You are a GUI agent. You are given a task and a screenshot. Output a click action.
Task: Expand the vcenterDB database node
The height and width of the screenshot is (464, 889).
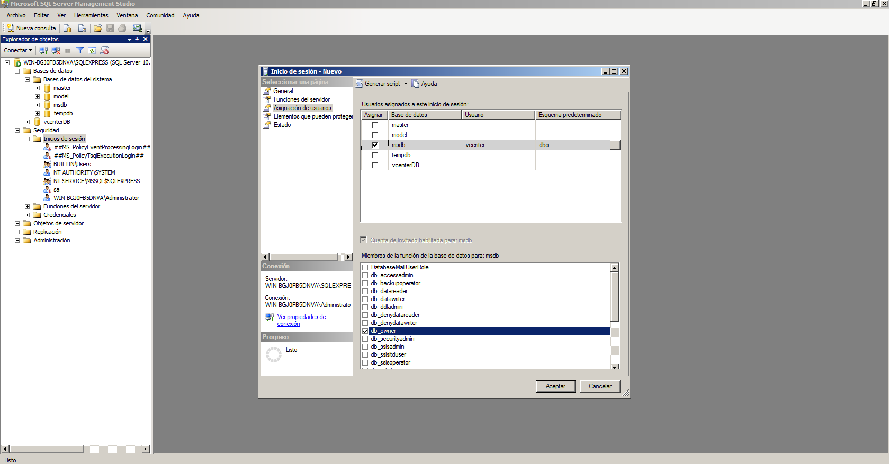[x=28, y=122]
